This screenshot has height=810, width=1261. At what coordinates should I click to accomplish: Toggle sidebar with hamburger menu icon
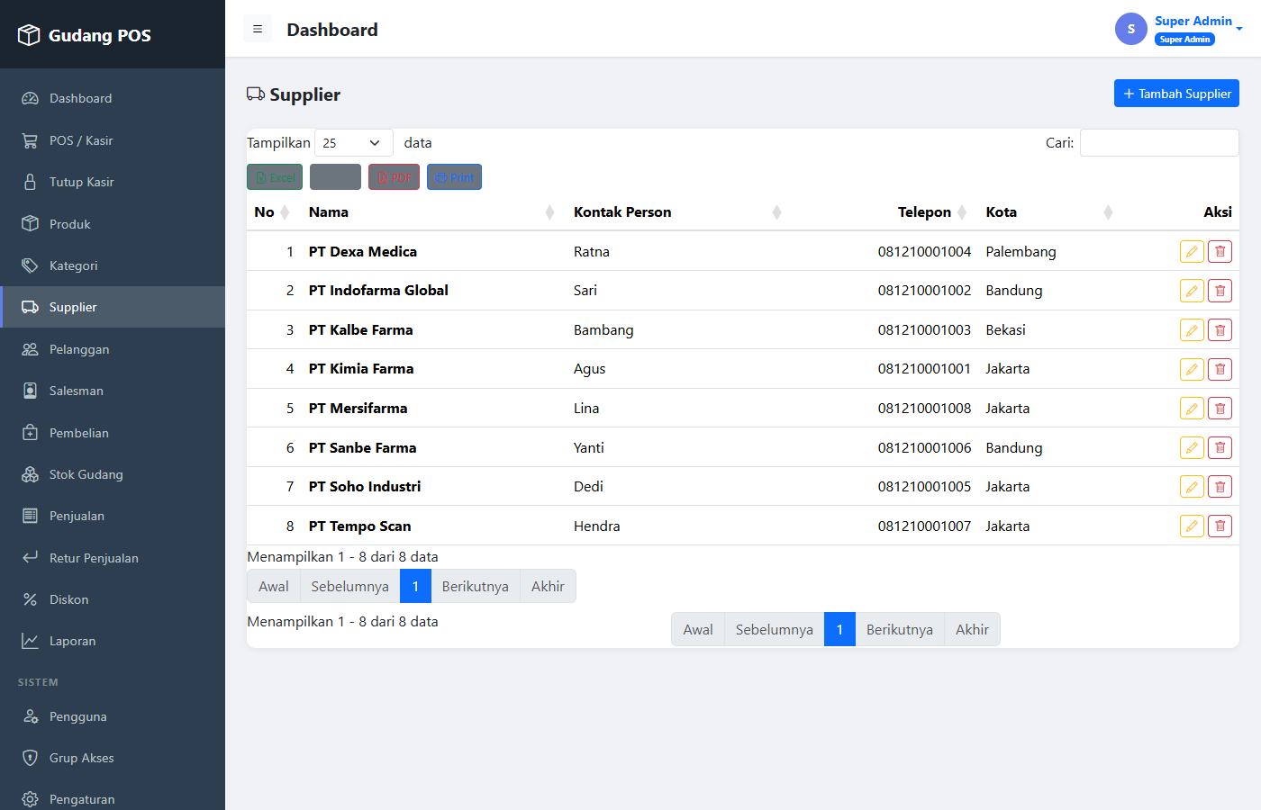click(x=258, y=29)
